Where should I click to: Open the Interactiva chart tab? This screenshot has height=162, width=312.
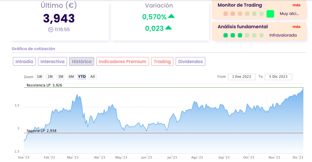(x=52, y=61)
